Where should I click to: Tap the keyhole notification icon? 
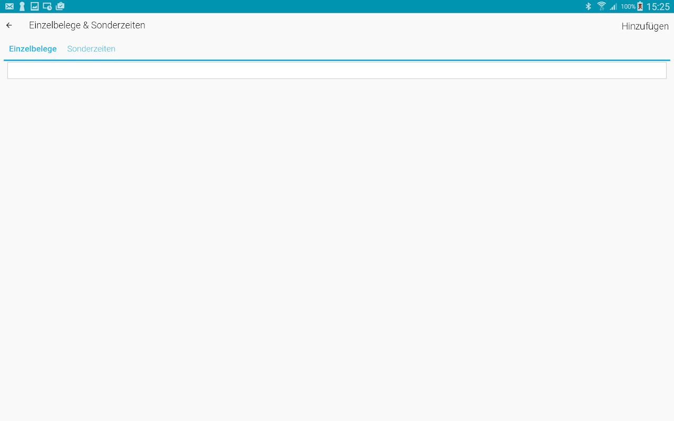pyautogui.click(x=22, y=6)
